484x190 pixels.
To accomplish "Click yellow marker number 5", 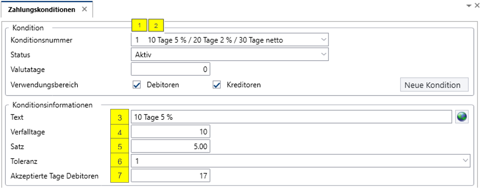I will pyautogui.click(x=120, y=147).
